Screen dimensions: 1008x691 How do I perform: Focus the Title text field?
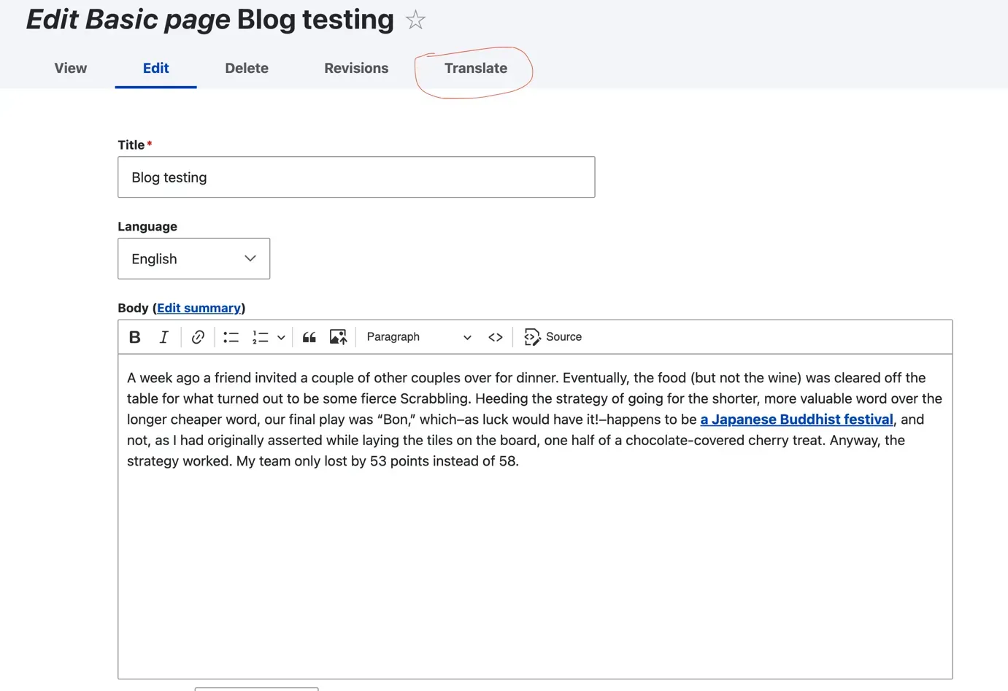point(356,177)
